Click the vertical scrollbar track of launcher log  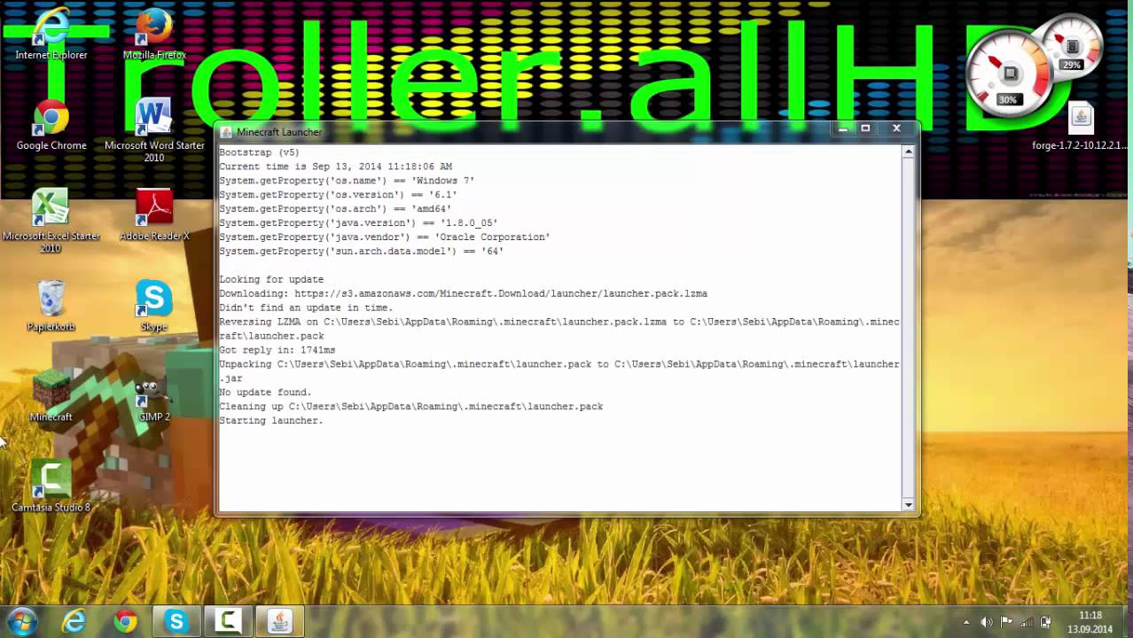coord(908,328)
